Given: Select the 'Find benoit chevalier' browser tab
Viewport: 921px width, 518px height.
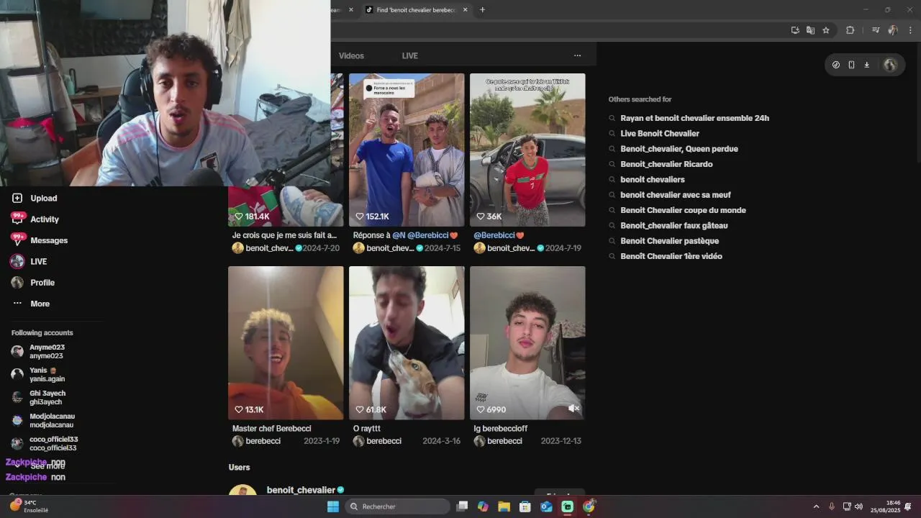Looking at the screenshot, I should point(415,10).
